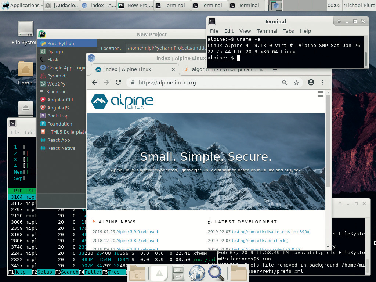This screenshot has height=282, width=376.
Task: Open the Alpine site hamburger menu
Action: pos(320,94)
